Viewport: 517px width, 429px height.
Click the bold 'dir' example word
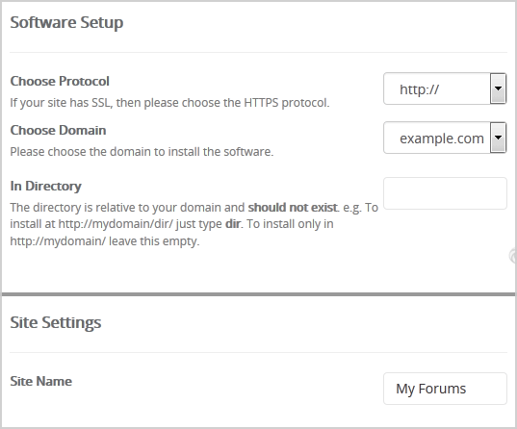233,224
